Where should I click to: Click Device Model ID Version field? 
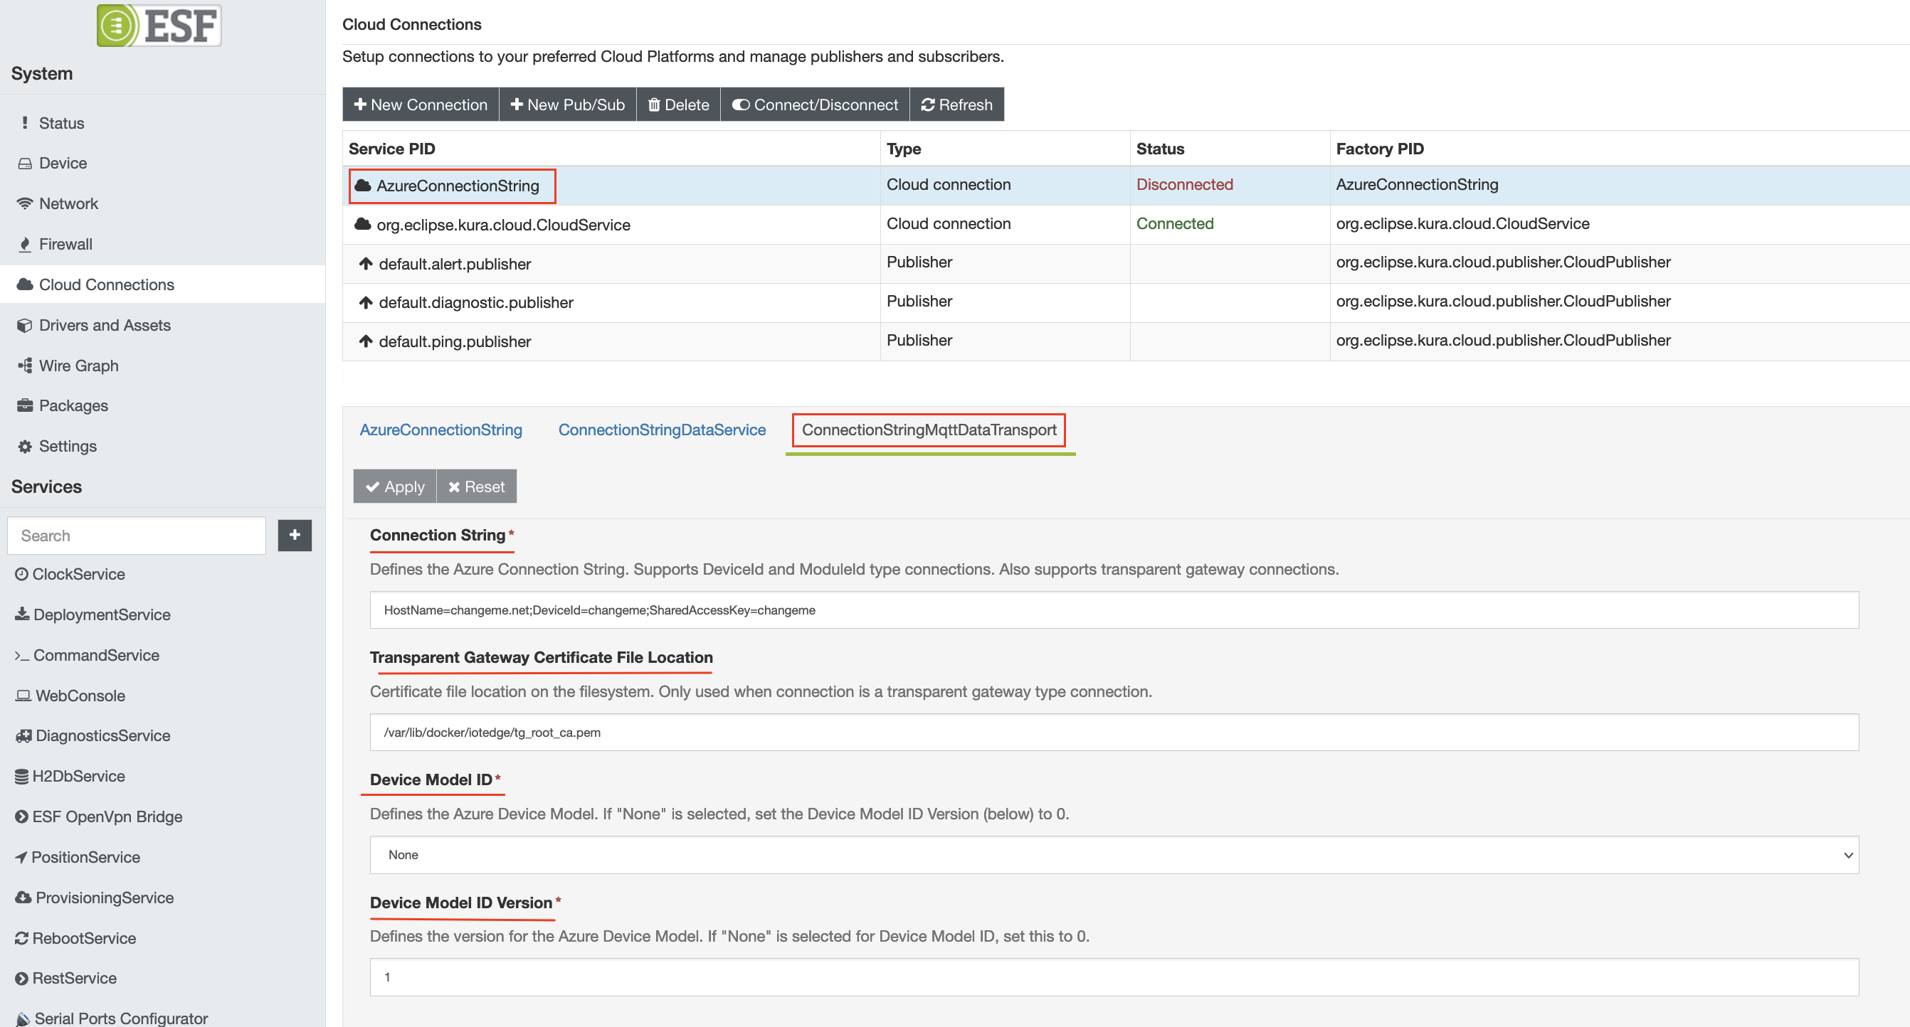coord(1114,977)
